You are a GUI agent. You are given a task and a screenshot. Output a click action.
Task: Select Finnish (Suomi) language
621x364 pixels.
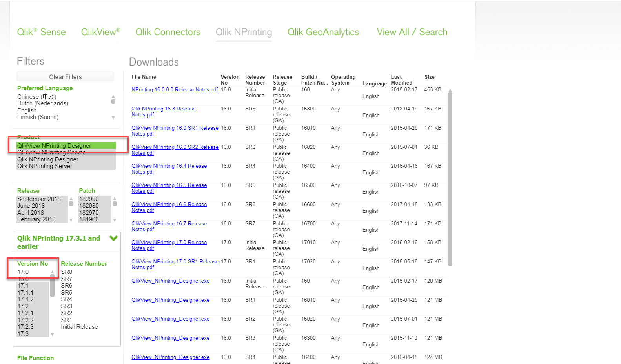coord(38,117)
